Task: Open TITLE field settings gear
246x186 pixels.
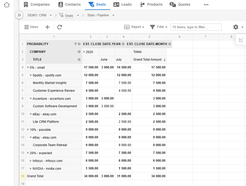Action: click(79, 60)
